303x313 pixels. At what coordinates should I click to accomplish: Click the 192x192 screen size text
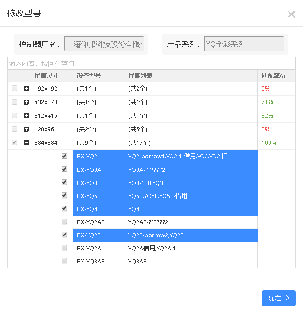click(46, 88)
